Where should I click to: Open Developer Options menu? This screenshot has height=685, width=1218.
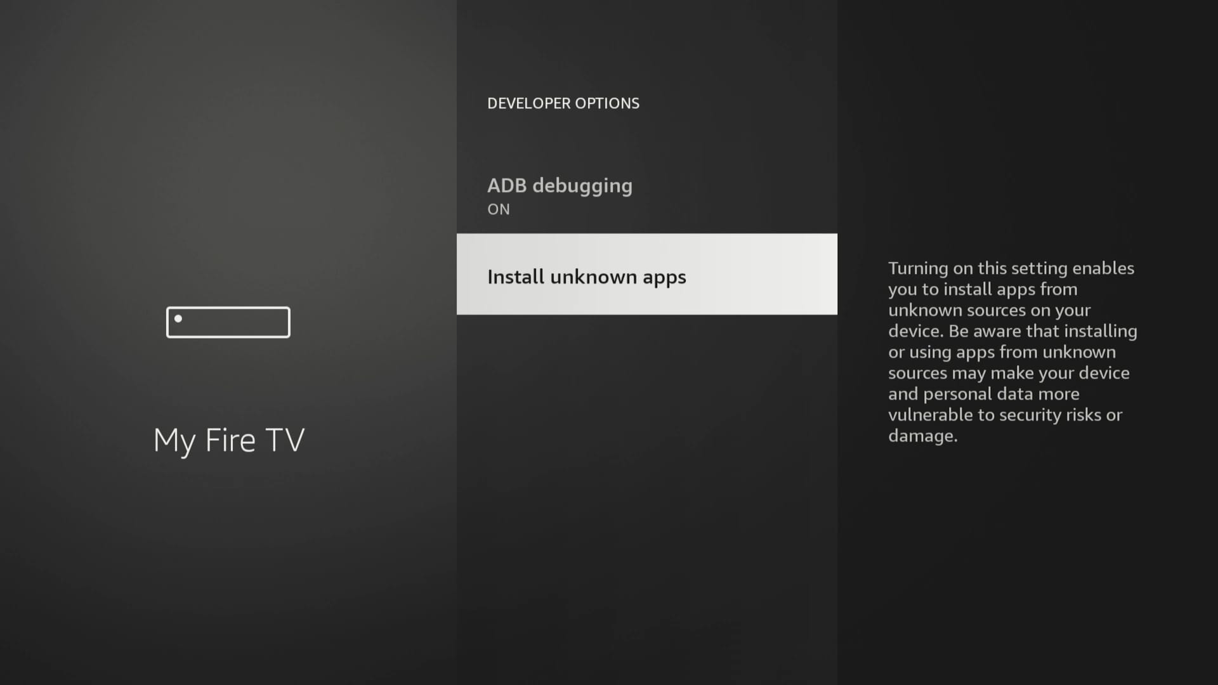point(563,102)
